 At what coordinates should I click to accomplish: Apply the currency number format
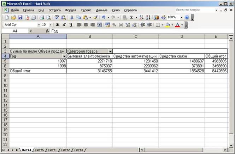pos(107,25)
